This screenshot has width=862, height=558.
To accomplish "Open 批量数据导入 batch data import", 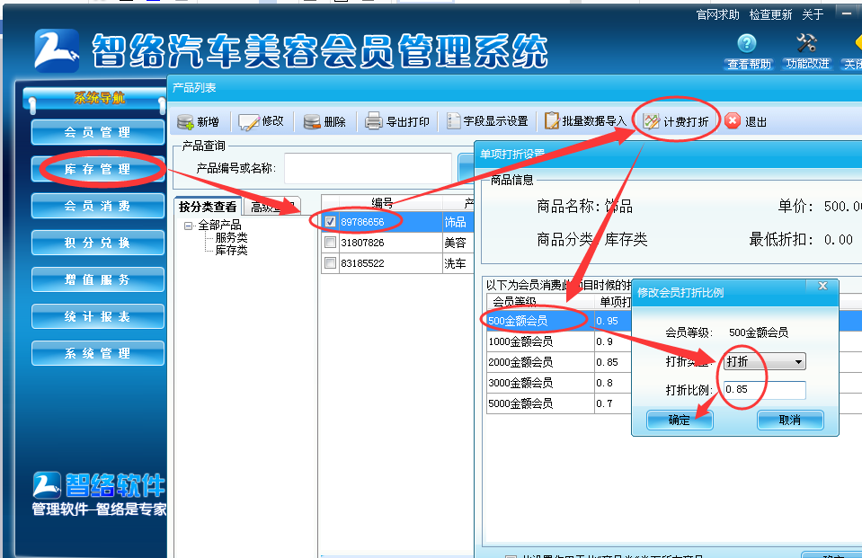I will (585, 121).
